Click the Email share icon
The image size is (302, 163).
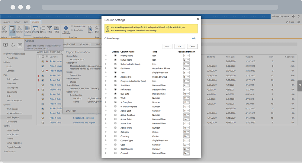click(97, 29)
